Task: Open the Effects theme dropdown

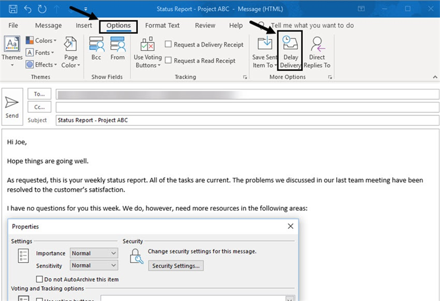Action: pos(41,64)
